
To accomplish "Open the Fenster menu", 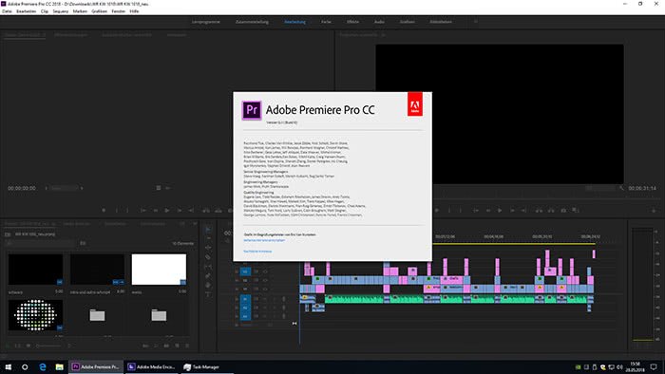I will tap(119, 11).
